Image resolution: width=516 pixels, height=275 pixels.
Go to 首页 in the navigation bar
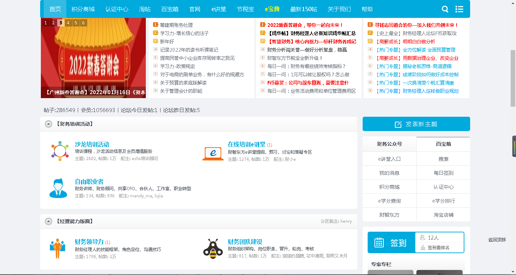(x=55, y=9)
